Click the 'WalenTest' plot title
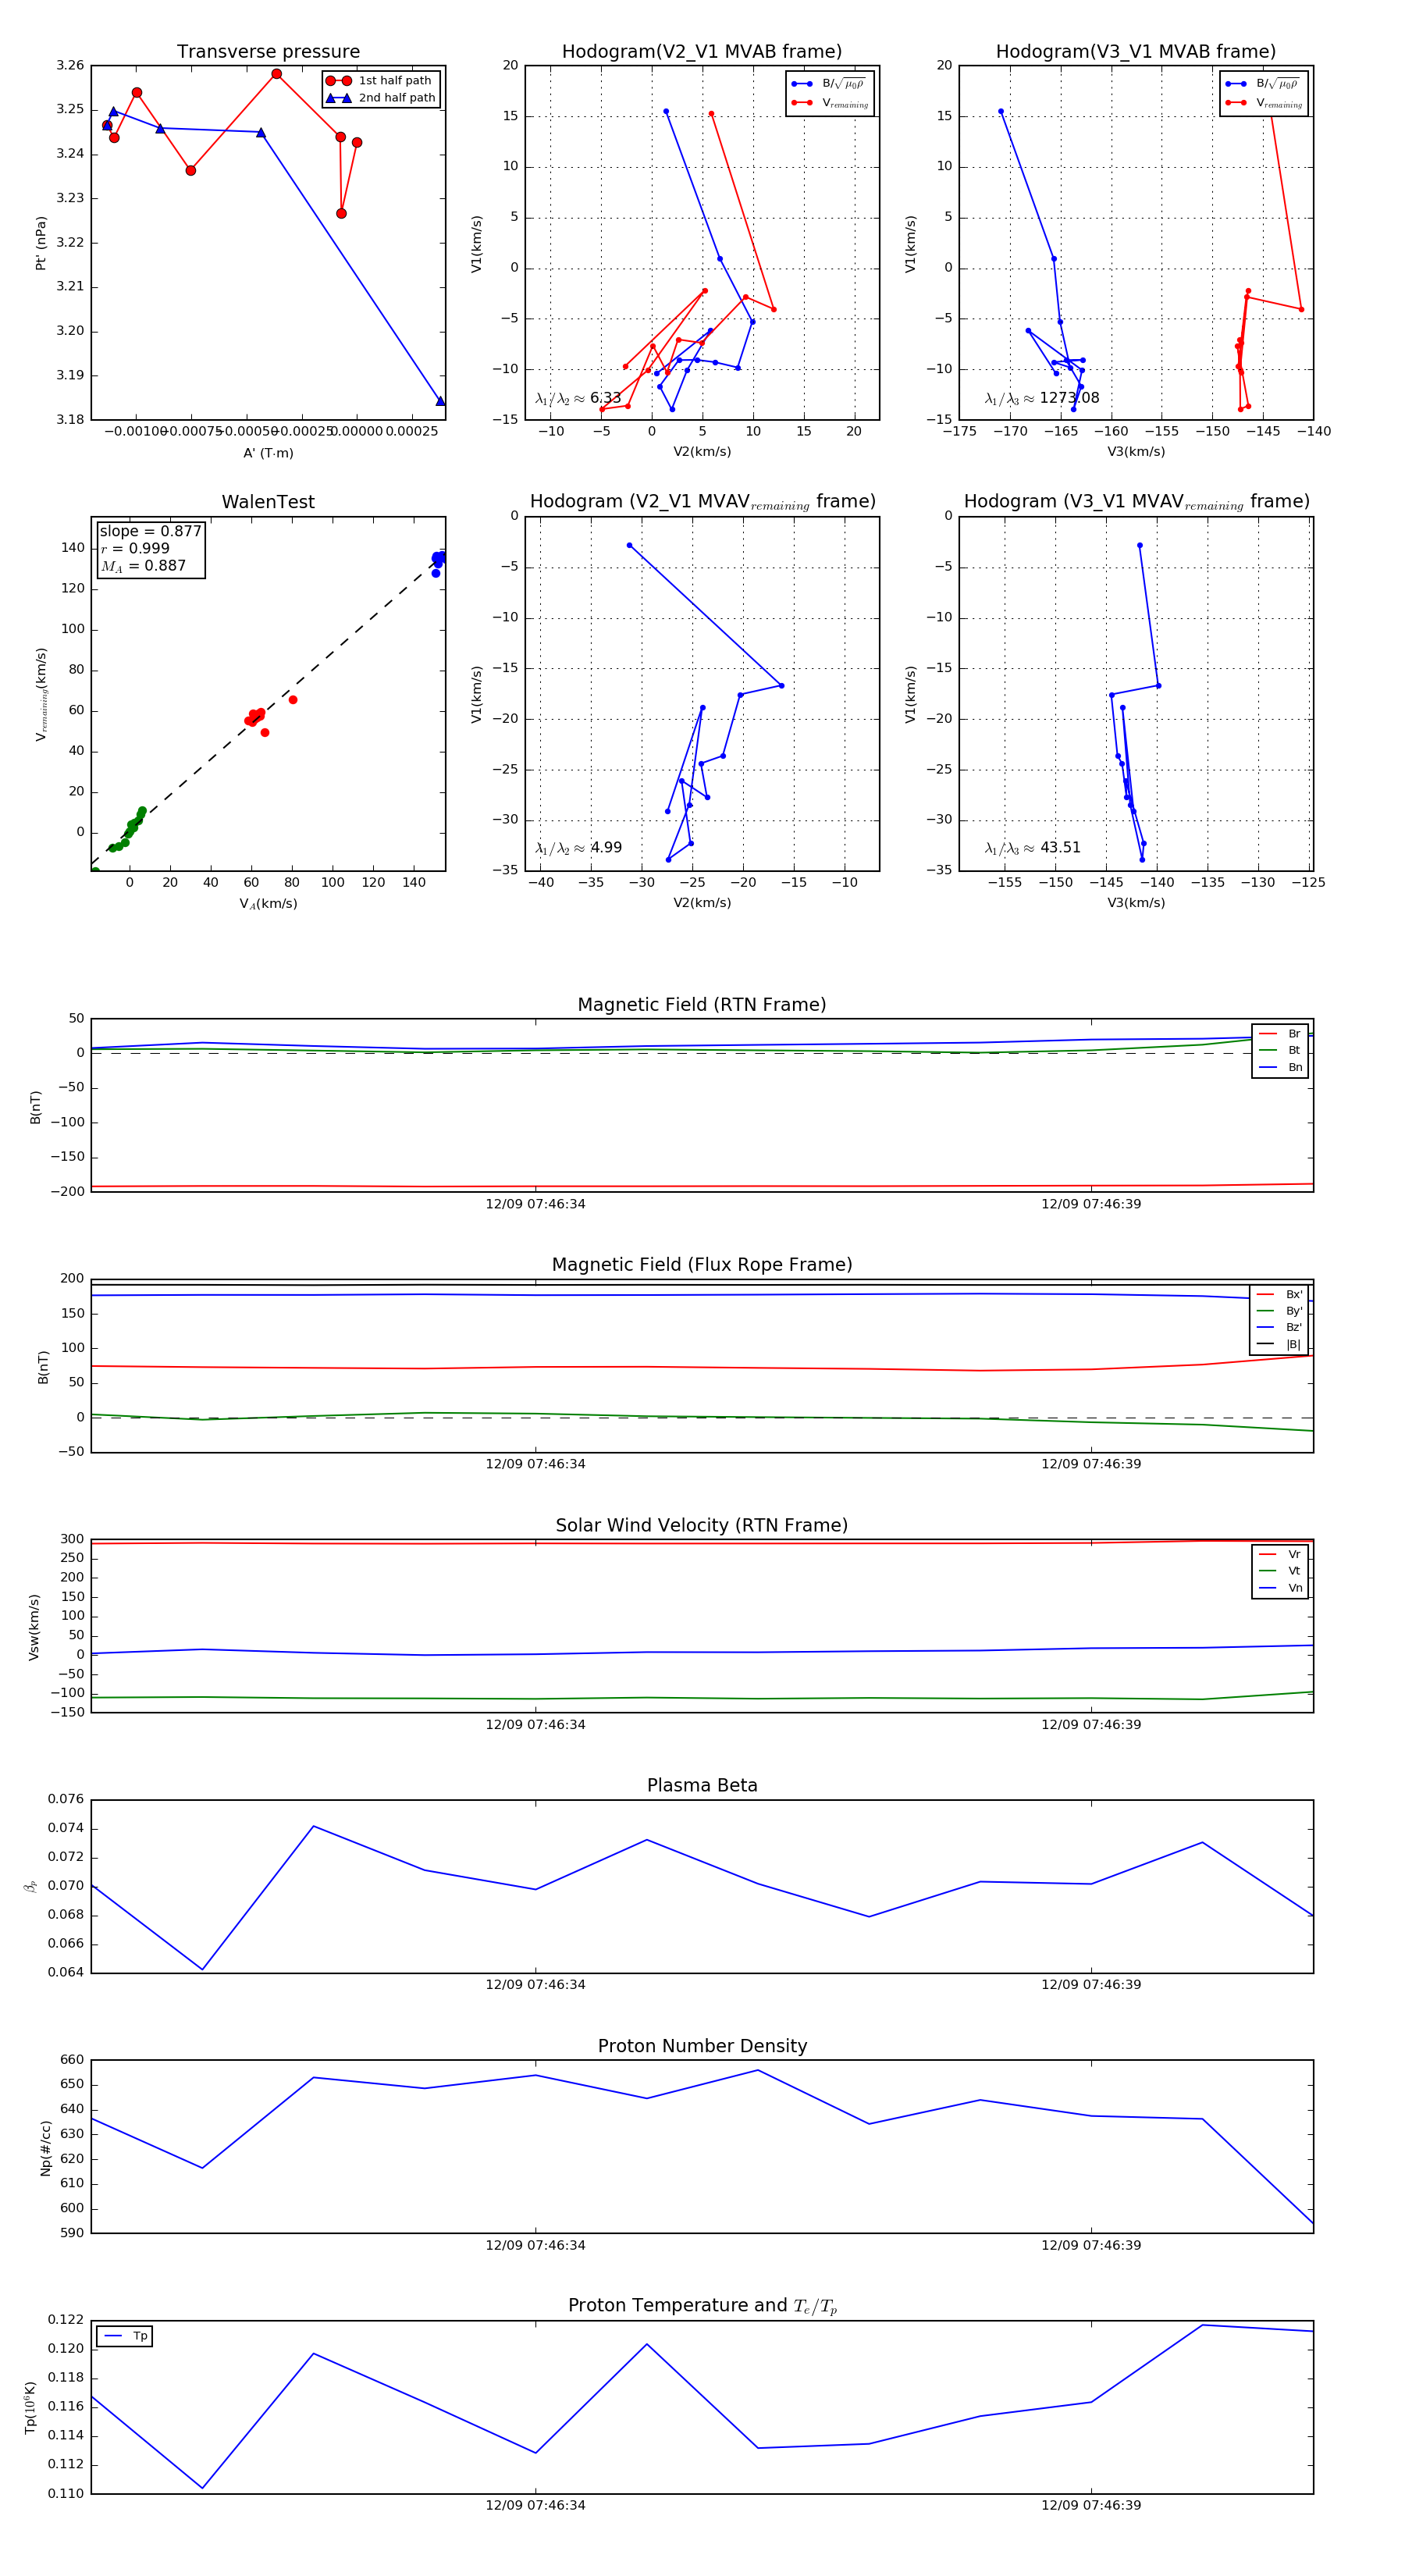1405x2576 pixels. pos(268,502)
